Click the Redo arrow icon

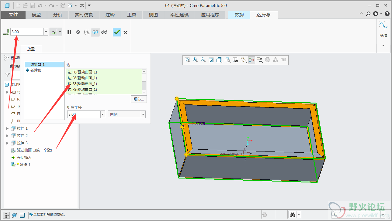(52, 5)
